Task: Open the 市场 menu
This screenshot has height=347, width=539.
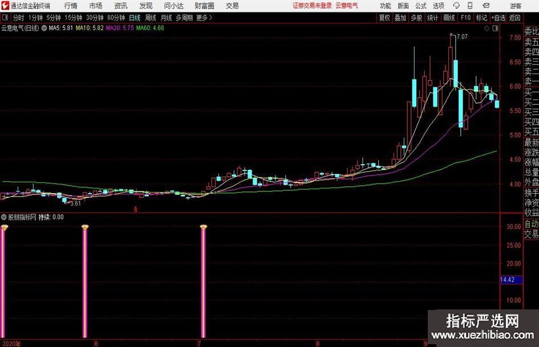Action: (96, 6)
